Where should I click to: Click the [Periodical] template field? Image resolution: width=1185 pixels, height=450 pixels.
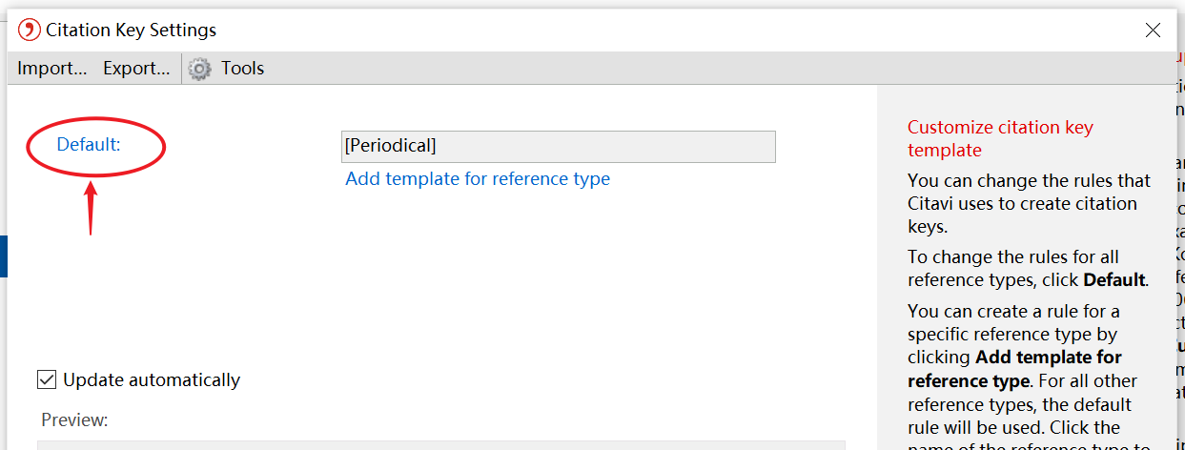click(558, 147)
